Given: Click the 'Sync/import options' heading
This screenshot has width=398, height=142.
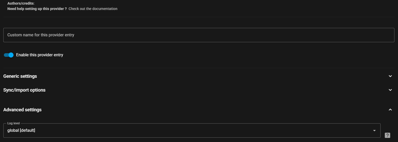Looking at the screenshot, I should pyautogui.click(x=24, y=90).
